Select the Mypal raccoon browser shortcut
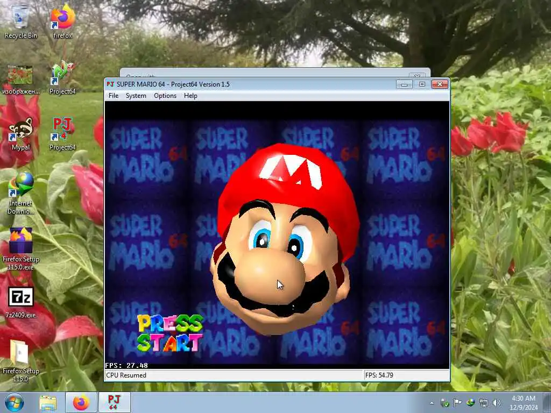551x413 pixels. pos(20,134)
